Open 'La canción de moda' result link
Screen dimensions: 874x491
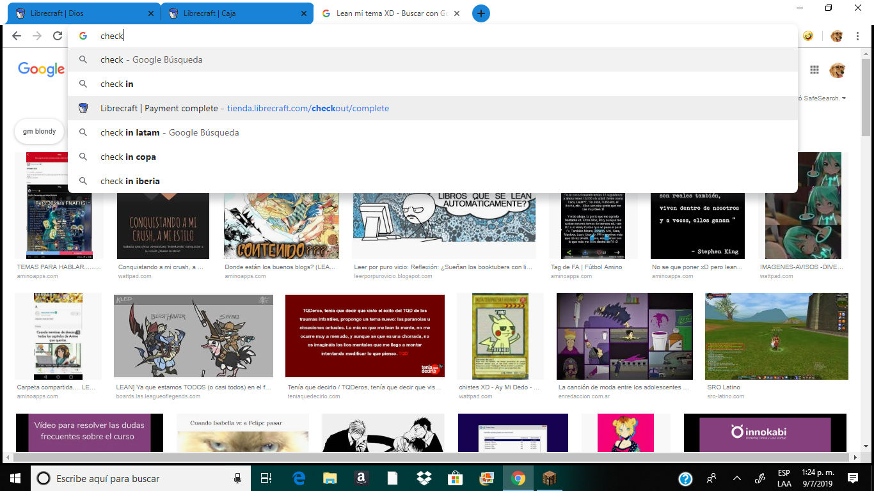[x=623, y=387]
